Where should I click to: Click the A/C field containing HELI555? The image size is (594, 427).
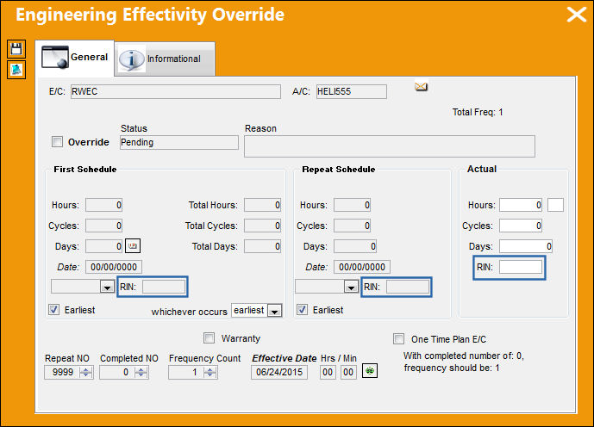coord(352,91)
